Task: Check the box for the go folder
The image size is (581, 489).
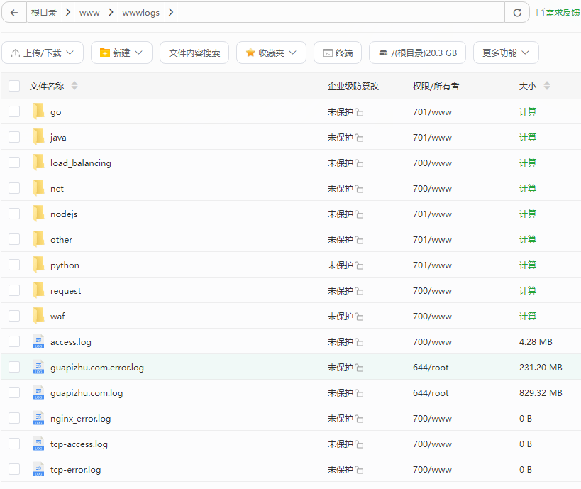Action: pyautogui.click(x=14, y=111)
